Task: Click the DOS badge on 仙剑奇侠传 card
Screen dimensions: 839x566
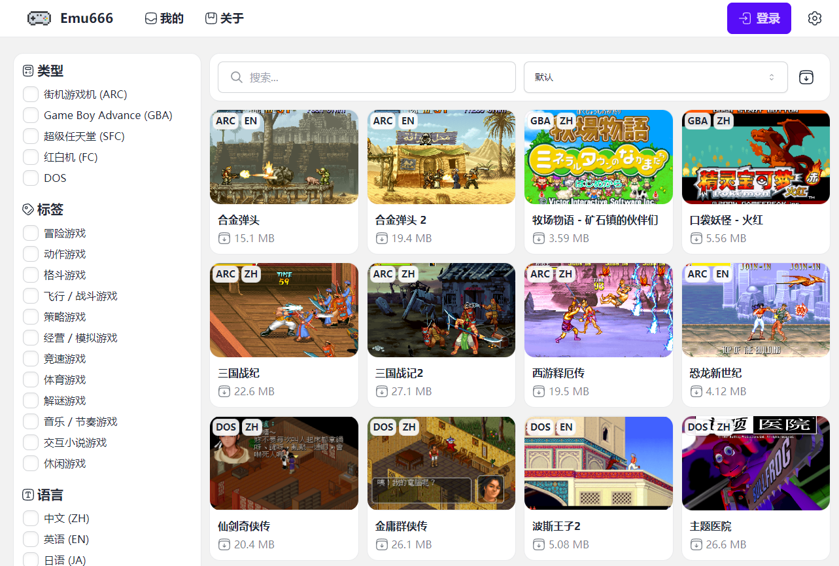Action: pyautogui.click(x=226, y=427)
